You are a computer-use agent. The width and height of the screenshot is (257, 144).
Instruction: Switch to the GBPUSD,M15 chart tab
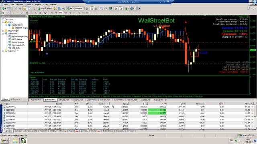tap(64, 100)
